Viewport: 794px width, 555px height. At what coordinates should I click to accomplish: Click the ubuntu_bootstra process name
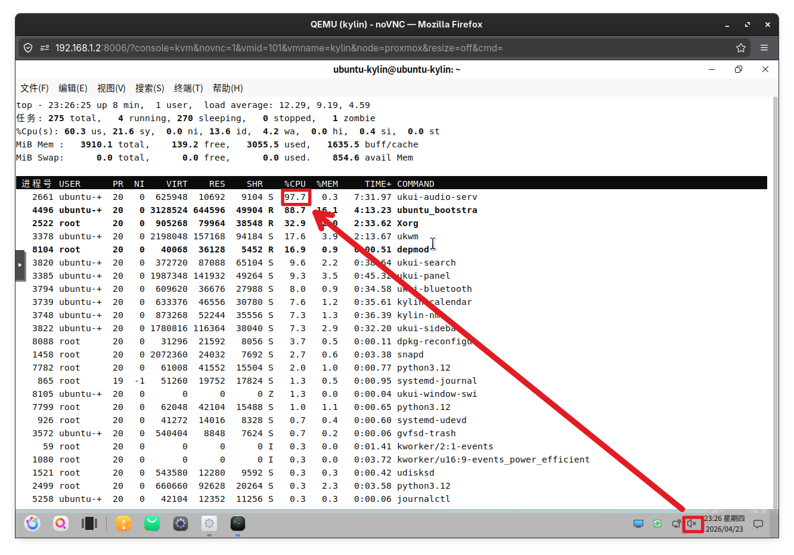pyautogui.click(x=437, y=210)
